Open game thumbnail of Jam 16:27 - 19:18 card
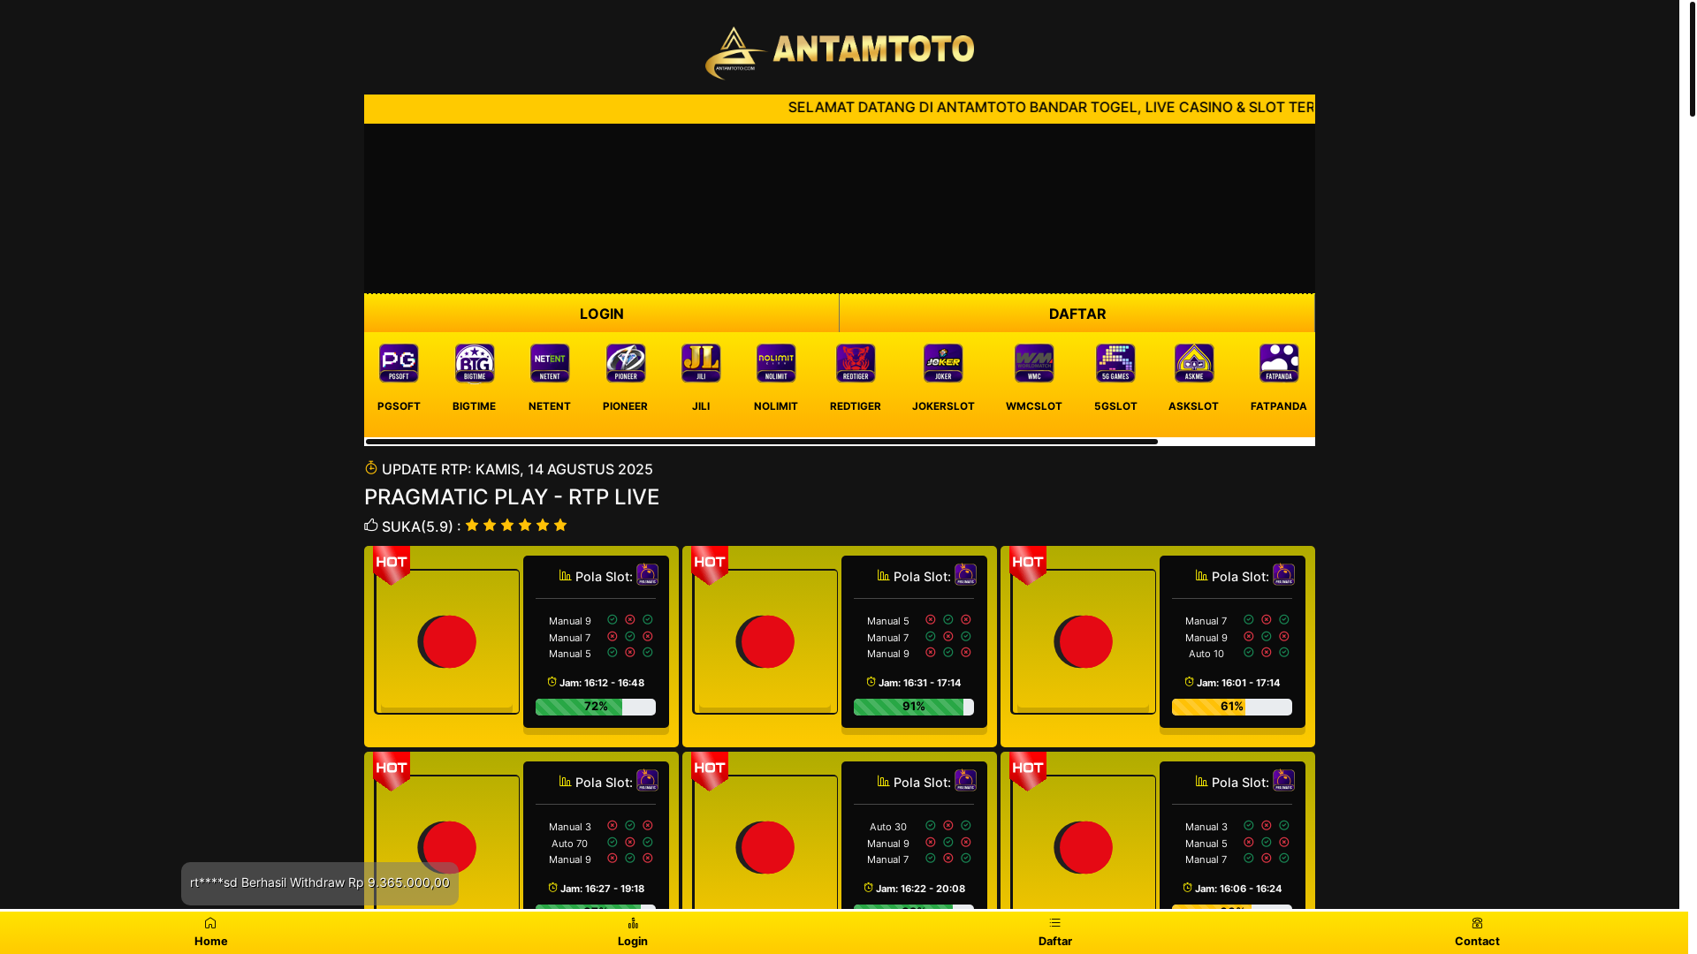Viewport: 1697px width, 954px height. coord(447,844)
